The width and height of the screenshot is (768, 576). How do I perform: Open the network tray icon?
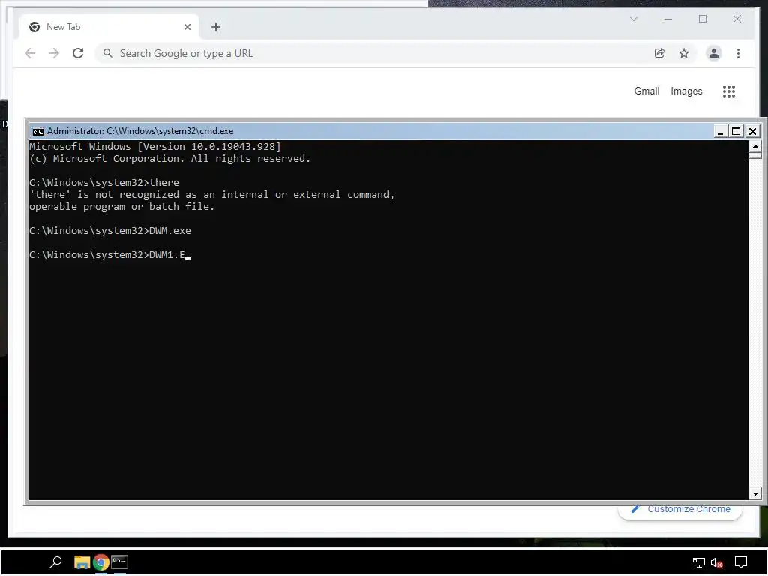[x=698, y=562]
